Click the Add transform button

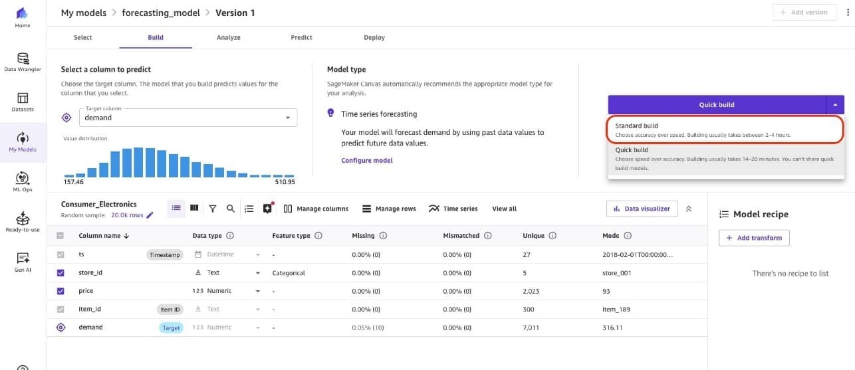[754, 238]
